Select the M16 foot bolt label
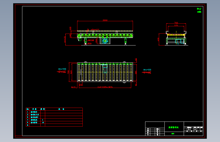Viewport: 220px width, 142px height. (x=90, y=43)
